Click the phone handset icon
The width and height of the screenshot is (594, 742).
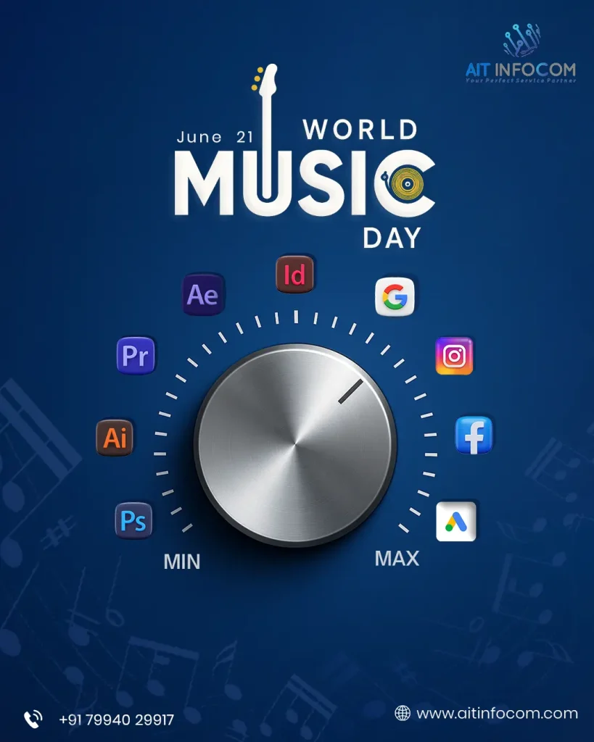click(33, 719)
